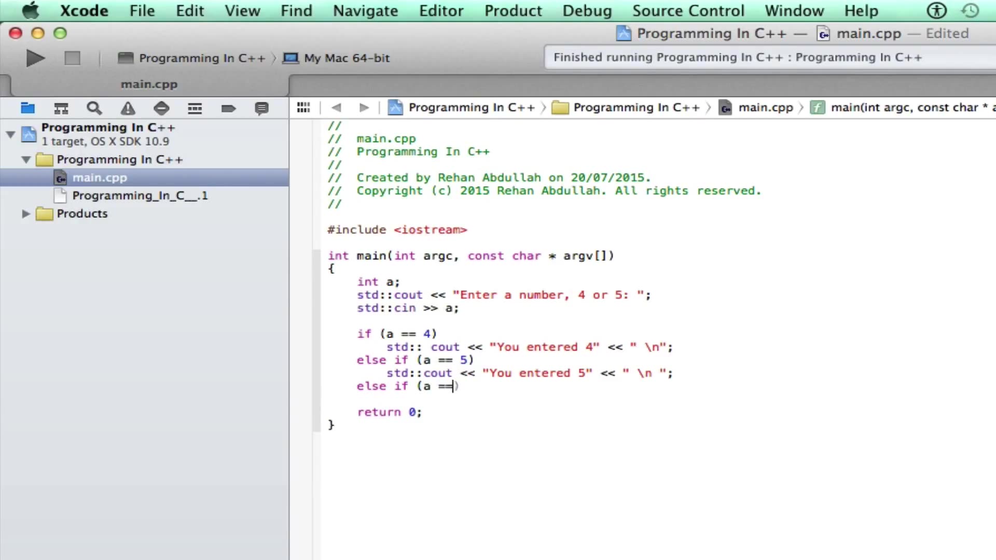The width and height of the screenshot is (996, 560).
Task: Select the Project navigator folder icon
Action: pos(27,108)
